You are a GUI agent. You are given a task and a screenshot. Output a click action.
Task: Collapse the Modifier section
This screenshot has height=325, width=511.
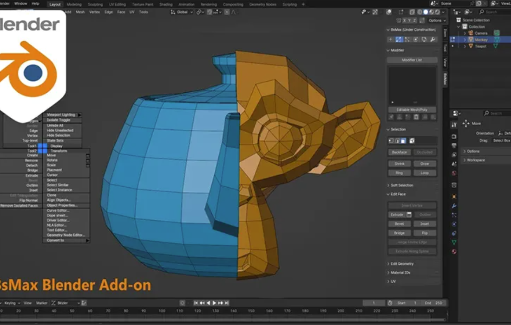pos(388,51)
